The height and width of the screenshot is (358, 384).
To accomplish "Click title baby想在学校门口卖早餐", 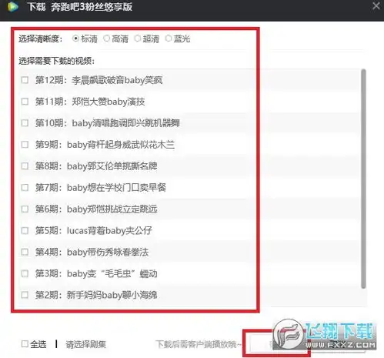I will pyautogui.click(x=116, y=188).
